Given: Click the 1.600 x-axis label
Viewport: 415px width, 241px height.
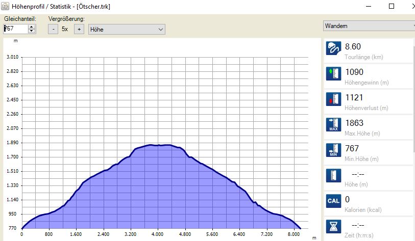Looking at the screenshot, I should point(76,234).
